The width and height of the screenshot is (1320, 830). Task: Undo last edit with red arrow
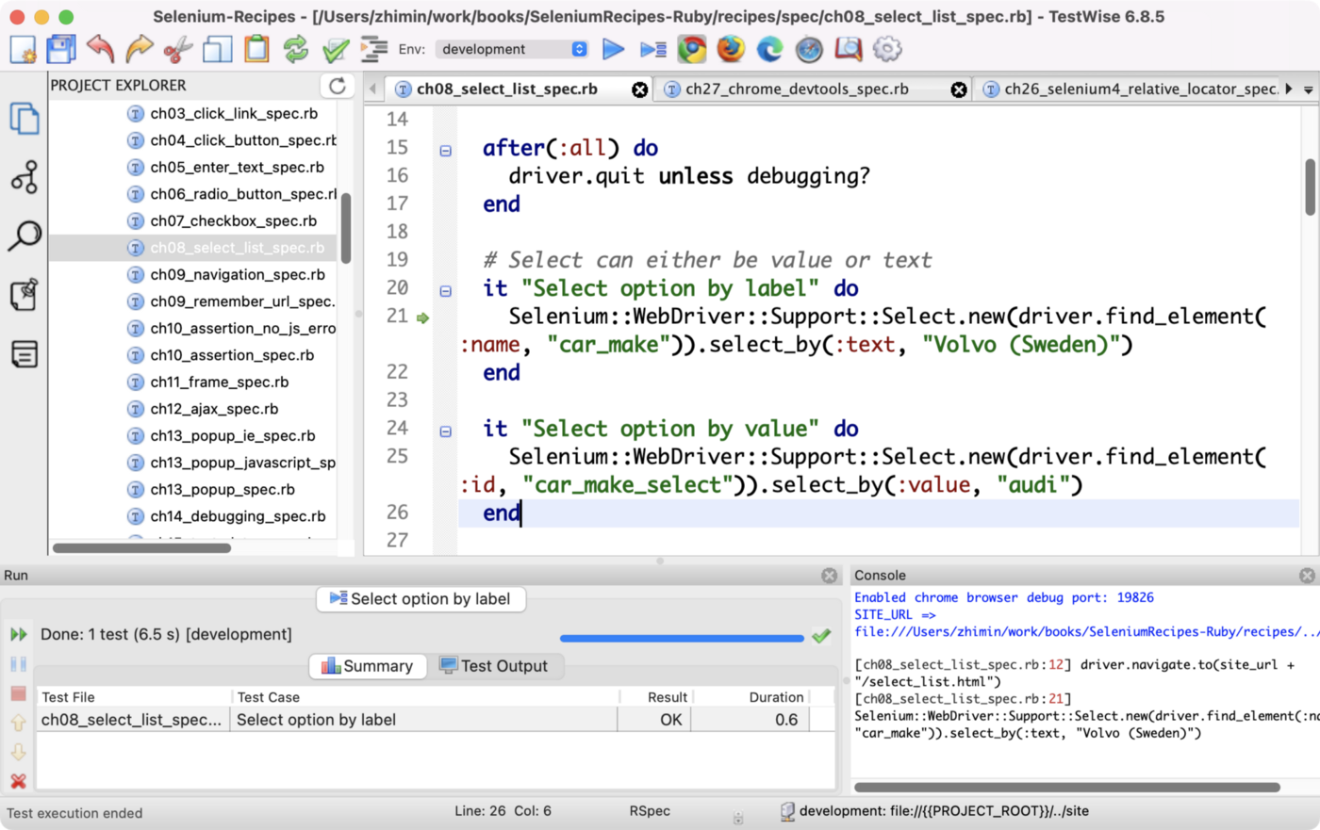pyautogui.click(x=100, y=49)
